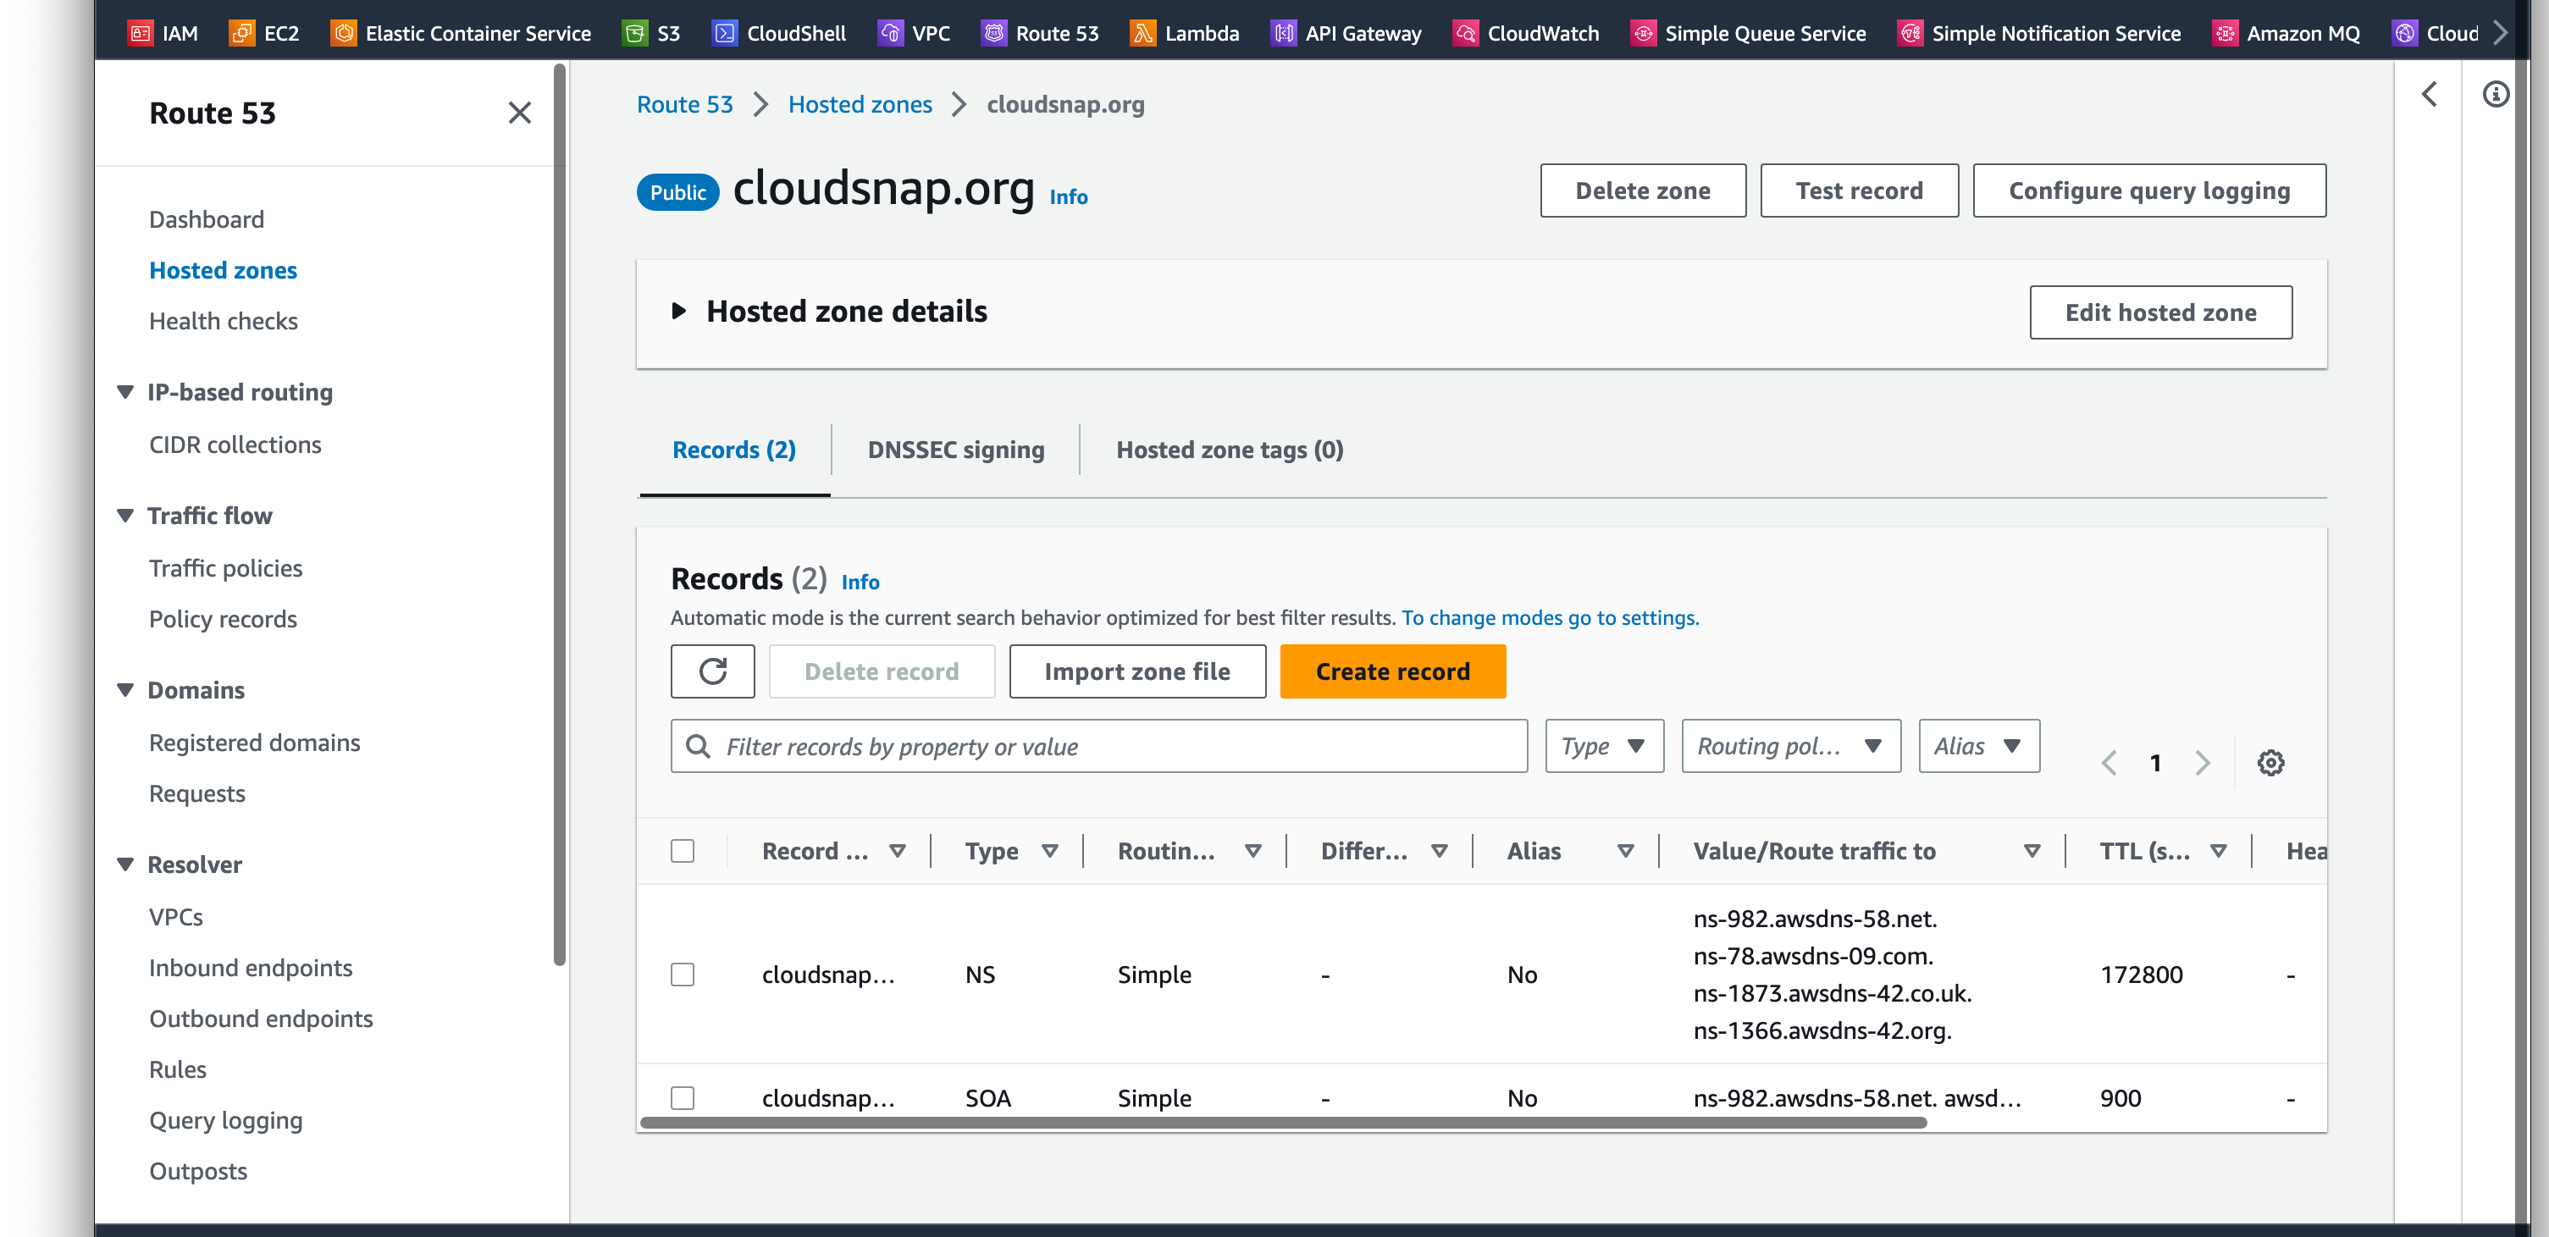Select all records header checkbox
2549x1237 pixels.
pos(682,851)
